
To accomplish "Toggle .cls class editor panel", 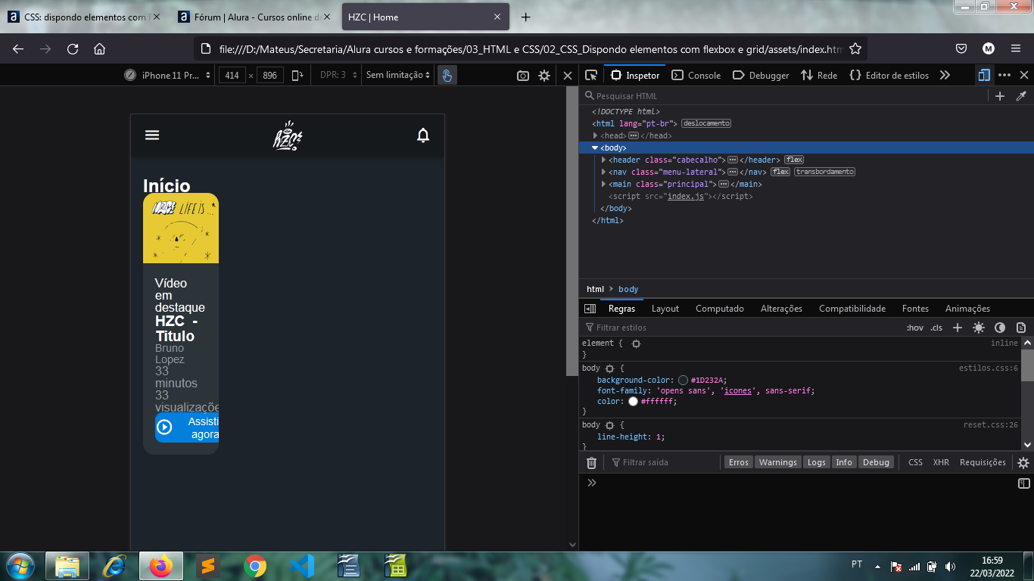I will [x=936, y=328].
